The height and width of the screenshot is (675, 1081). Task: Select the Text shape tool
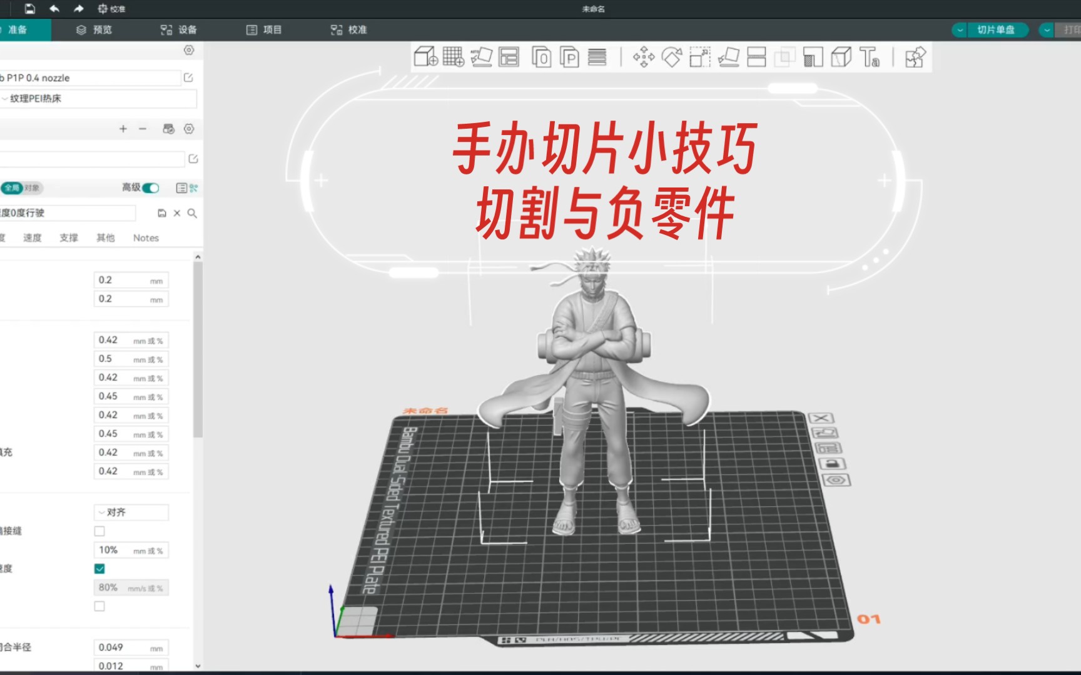point(870,57)
